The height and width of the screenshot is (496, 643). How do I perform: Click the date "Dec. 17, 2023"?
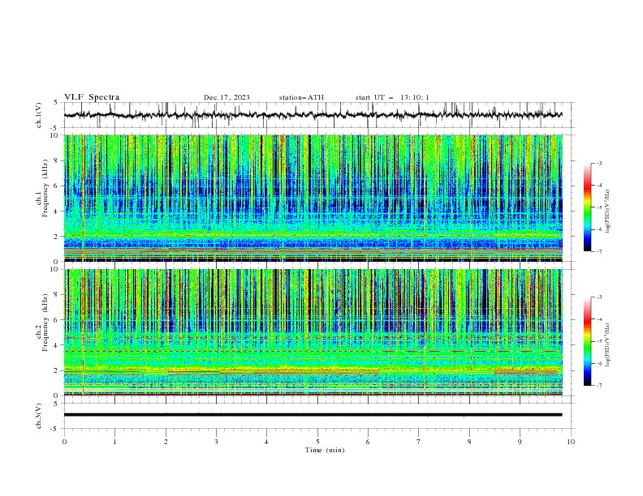(227, 97)
